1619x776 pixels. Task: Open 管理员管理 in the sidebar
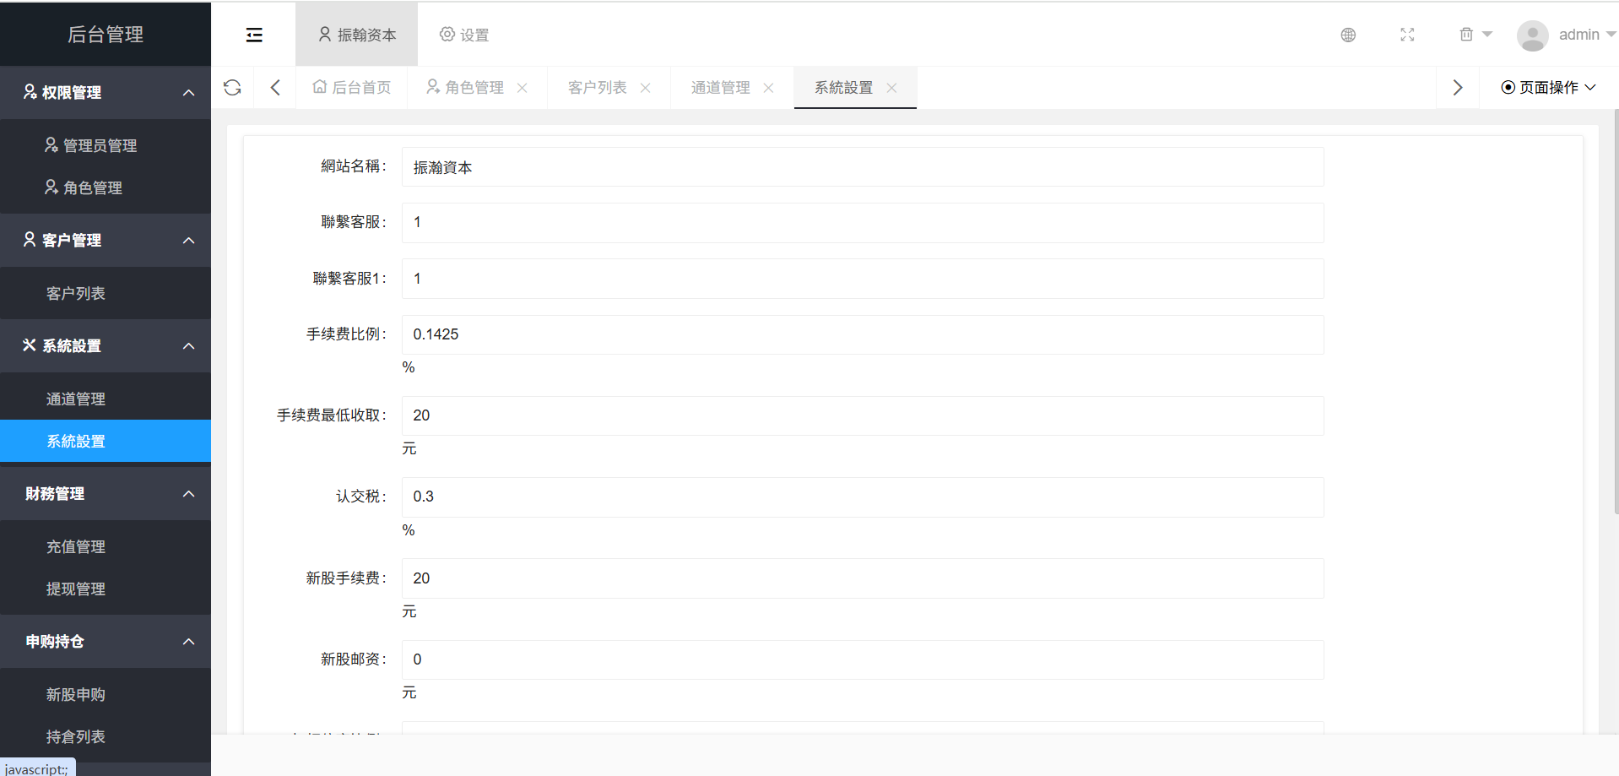106,145
